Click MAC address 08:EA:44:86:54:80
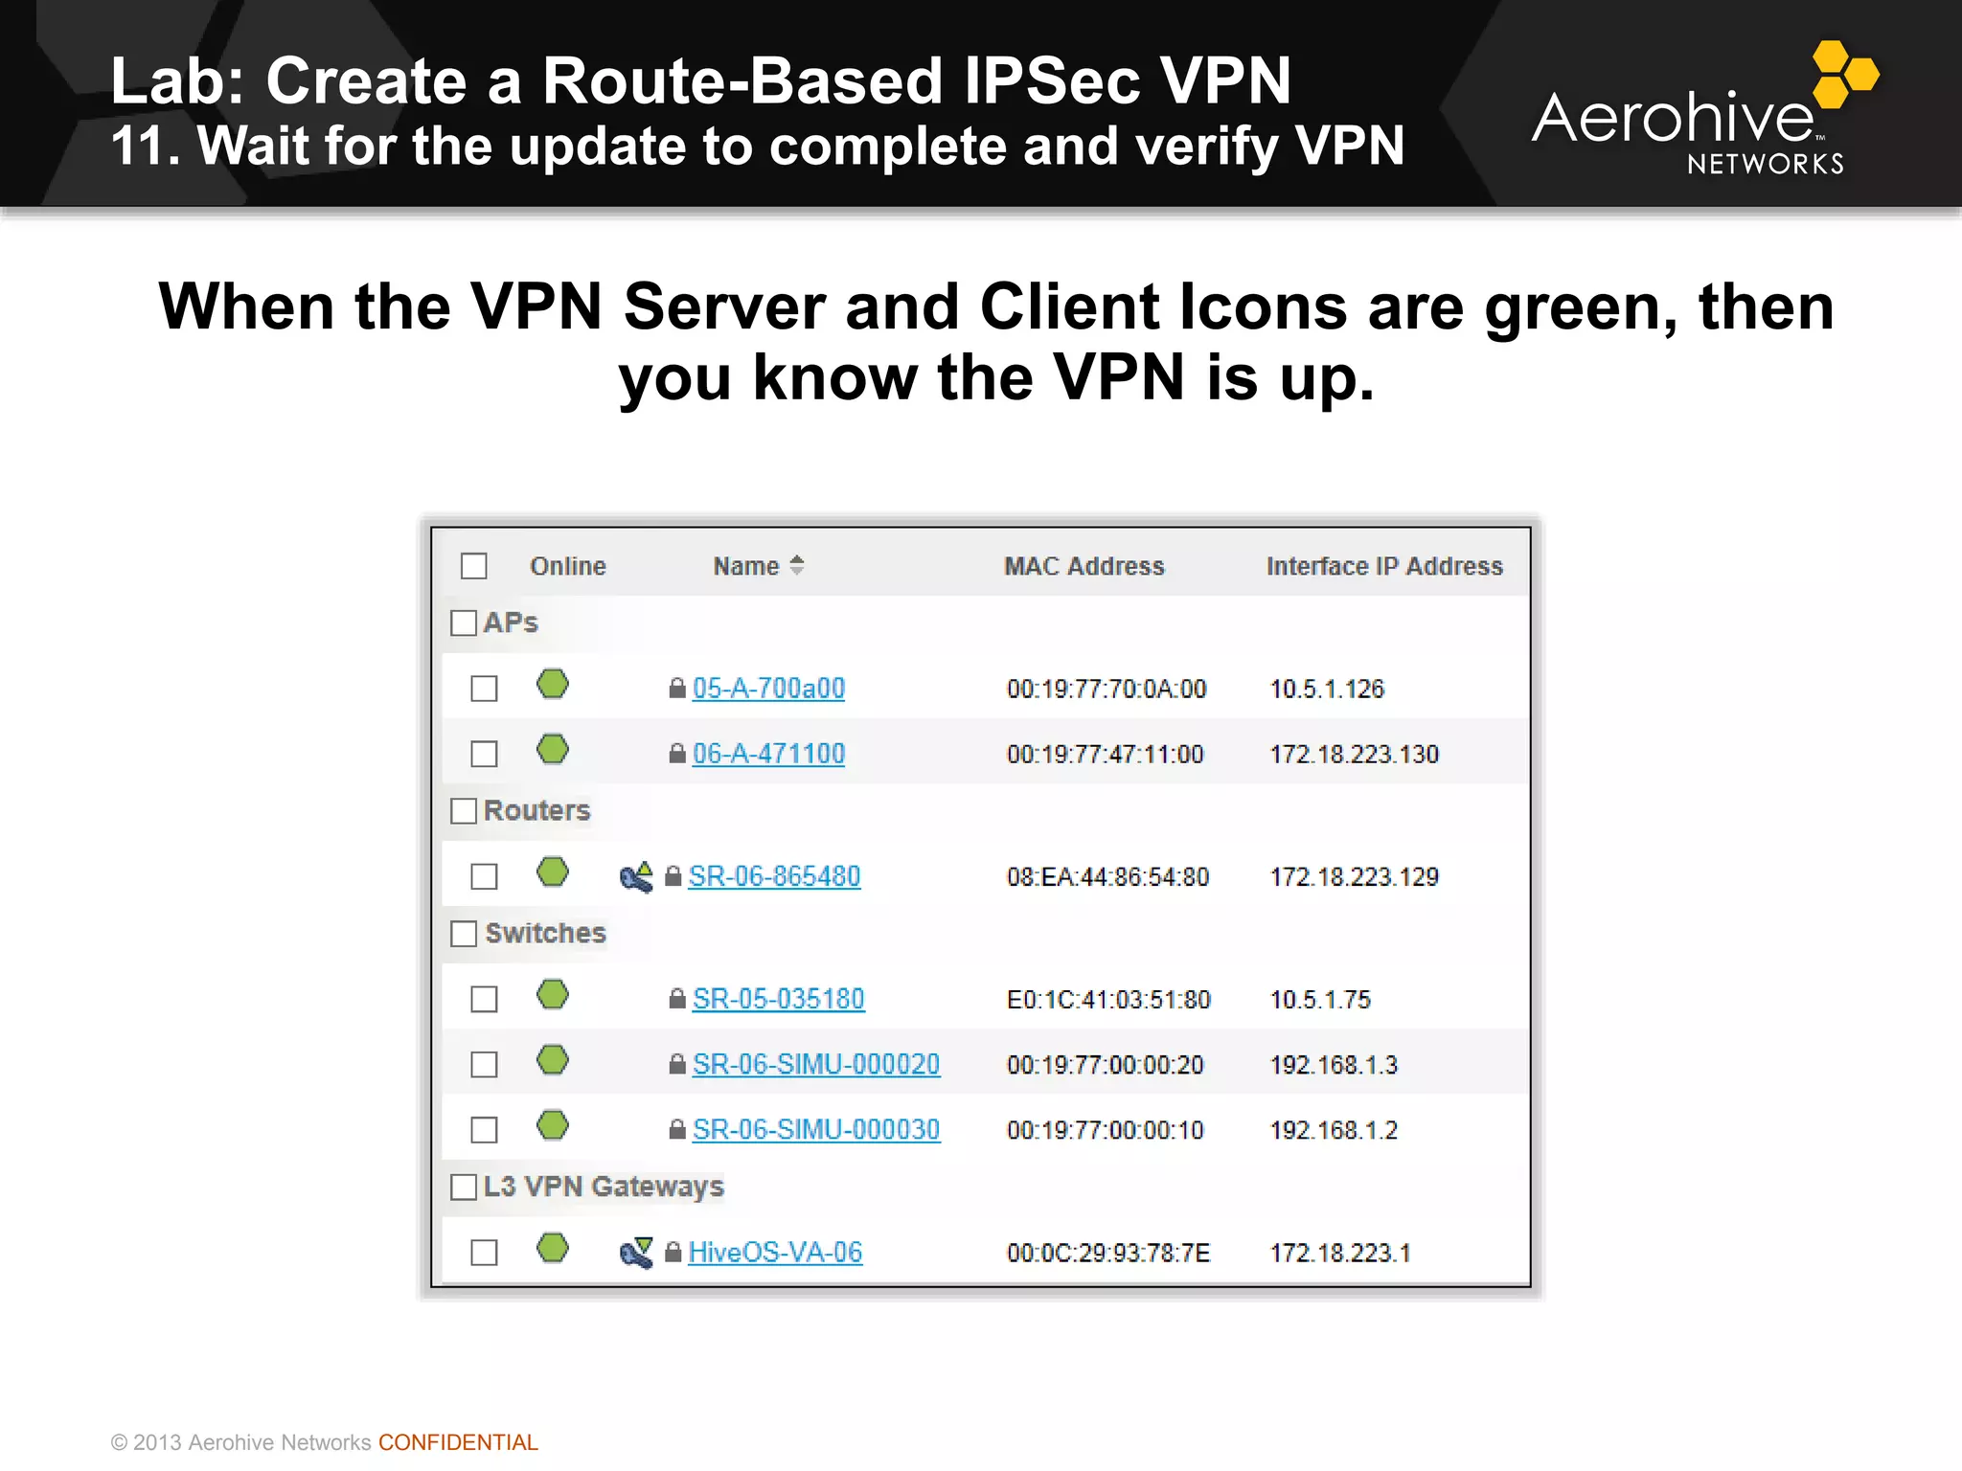Viewport: 1962px width, 1471px height. [1107, 876]
